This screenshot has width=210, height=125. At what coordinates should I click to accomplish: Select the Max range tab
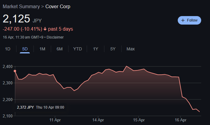131,49
